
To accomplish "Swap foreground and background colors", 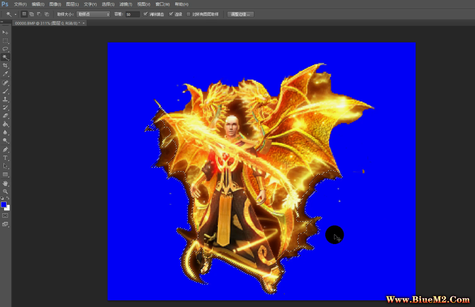I will click(x=8, y=198).
